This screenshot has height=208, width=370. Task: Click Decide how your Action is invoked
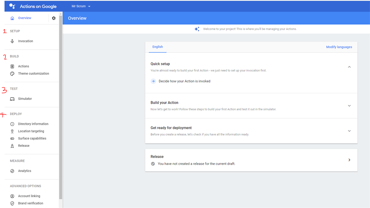coord(185,81)
